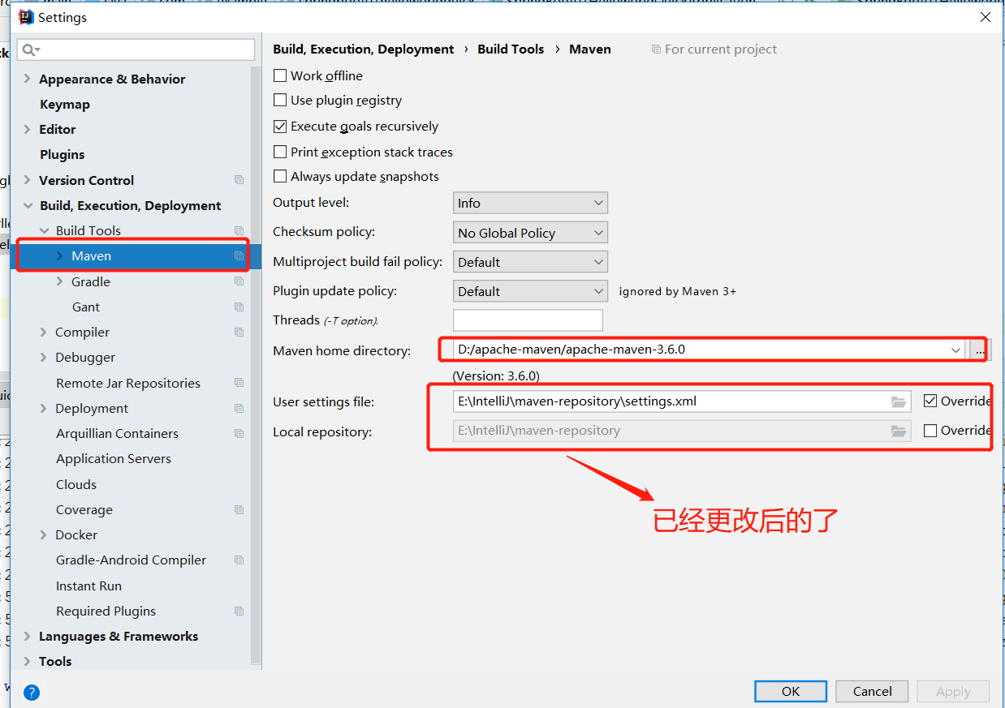
Task: Open the Output level dropdown
Action: click(x=530, y=203)
